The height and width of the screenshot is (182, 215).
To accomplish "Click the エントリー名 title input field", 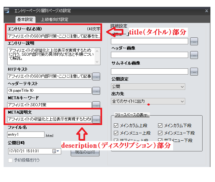I will coord(54,36).
